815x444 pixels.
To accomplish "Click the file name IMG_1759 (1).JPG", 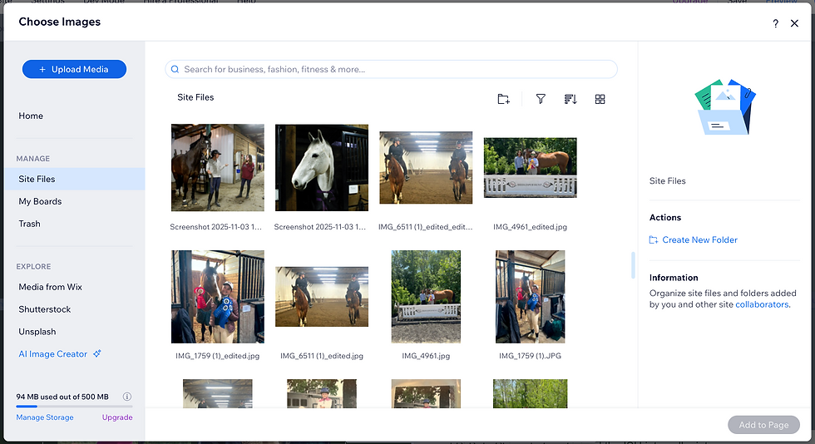I will [531, 356].
